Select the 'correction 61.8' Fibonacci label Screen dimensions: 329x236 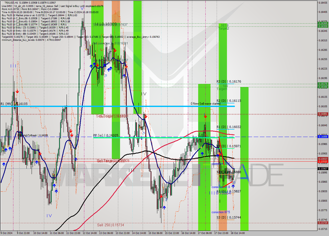coord(221,187)
